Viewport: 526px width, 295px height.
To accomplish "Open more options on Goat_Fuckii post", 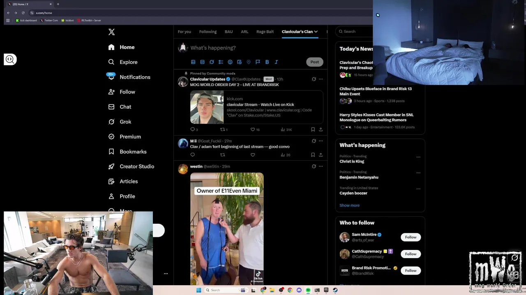I will point(321,141).
